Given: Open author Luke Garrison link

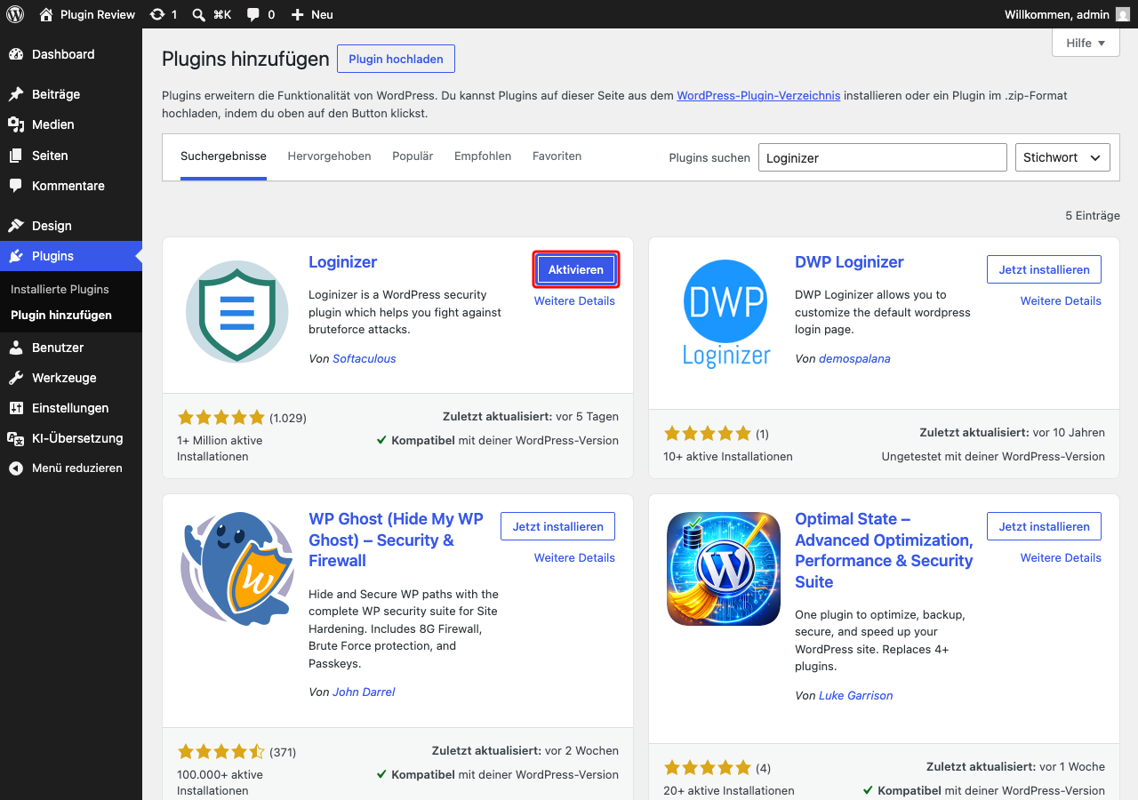Looking at the screenshot, I should click(x=855, y=696).
